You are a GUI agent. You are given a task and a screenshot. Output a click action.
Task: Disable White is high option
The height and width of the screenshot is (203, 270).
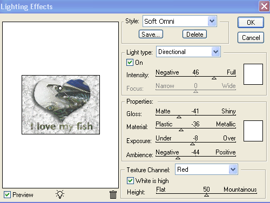point(130,180)
